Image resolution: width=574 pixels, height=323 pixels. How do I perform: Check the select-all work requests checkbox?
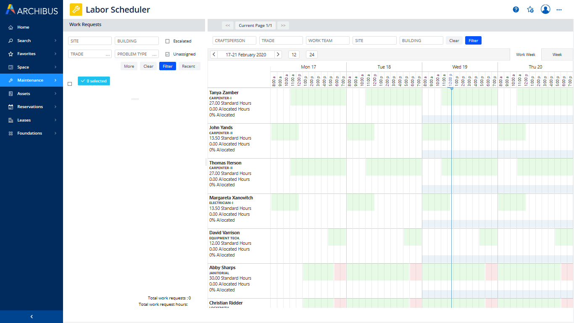pyautogui.click(x=70, y=84)
